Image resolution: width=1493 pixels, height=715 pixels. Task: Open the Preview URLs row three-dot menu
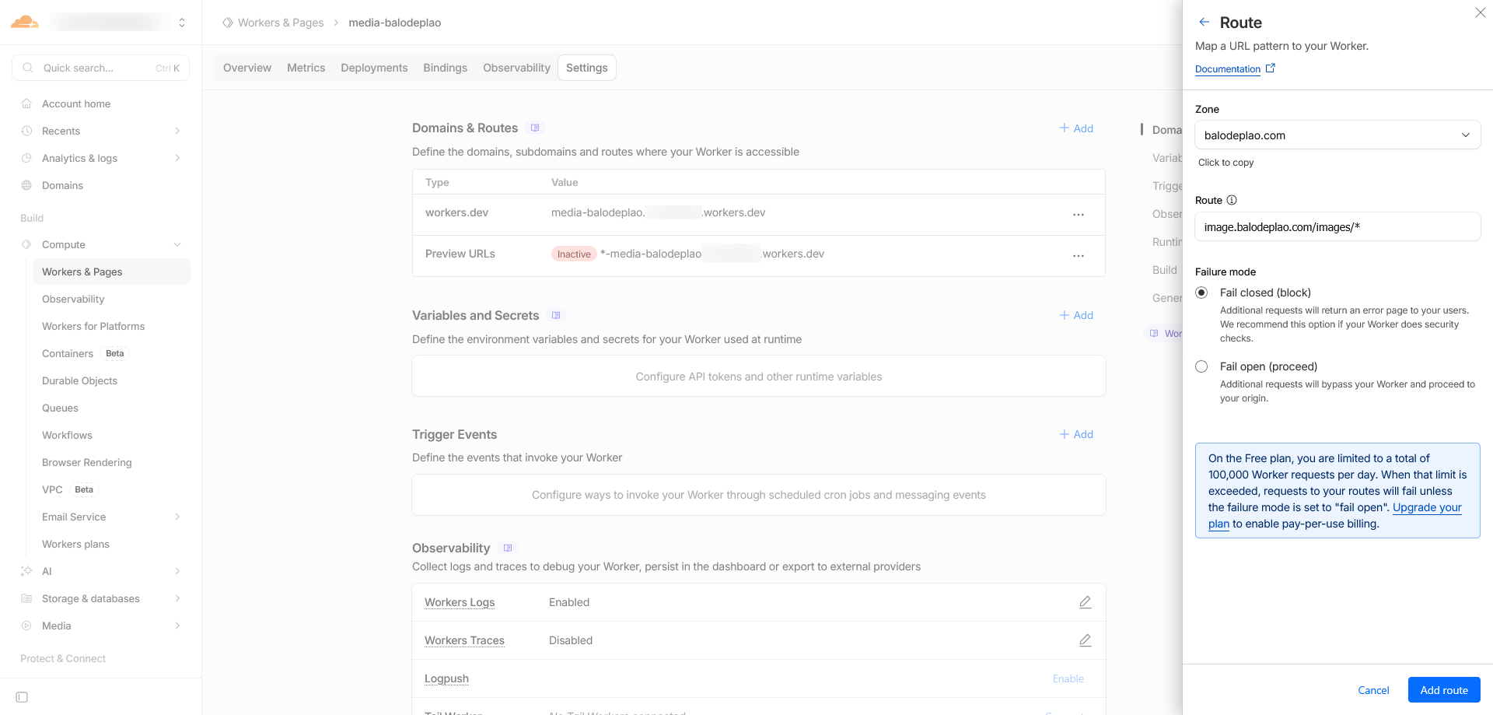pos(1078,256)
